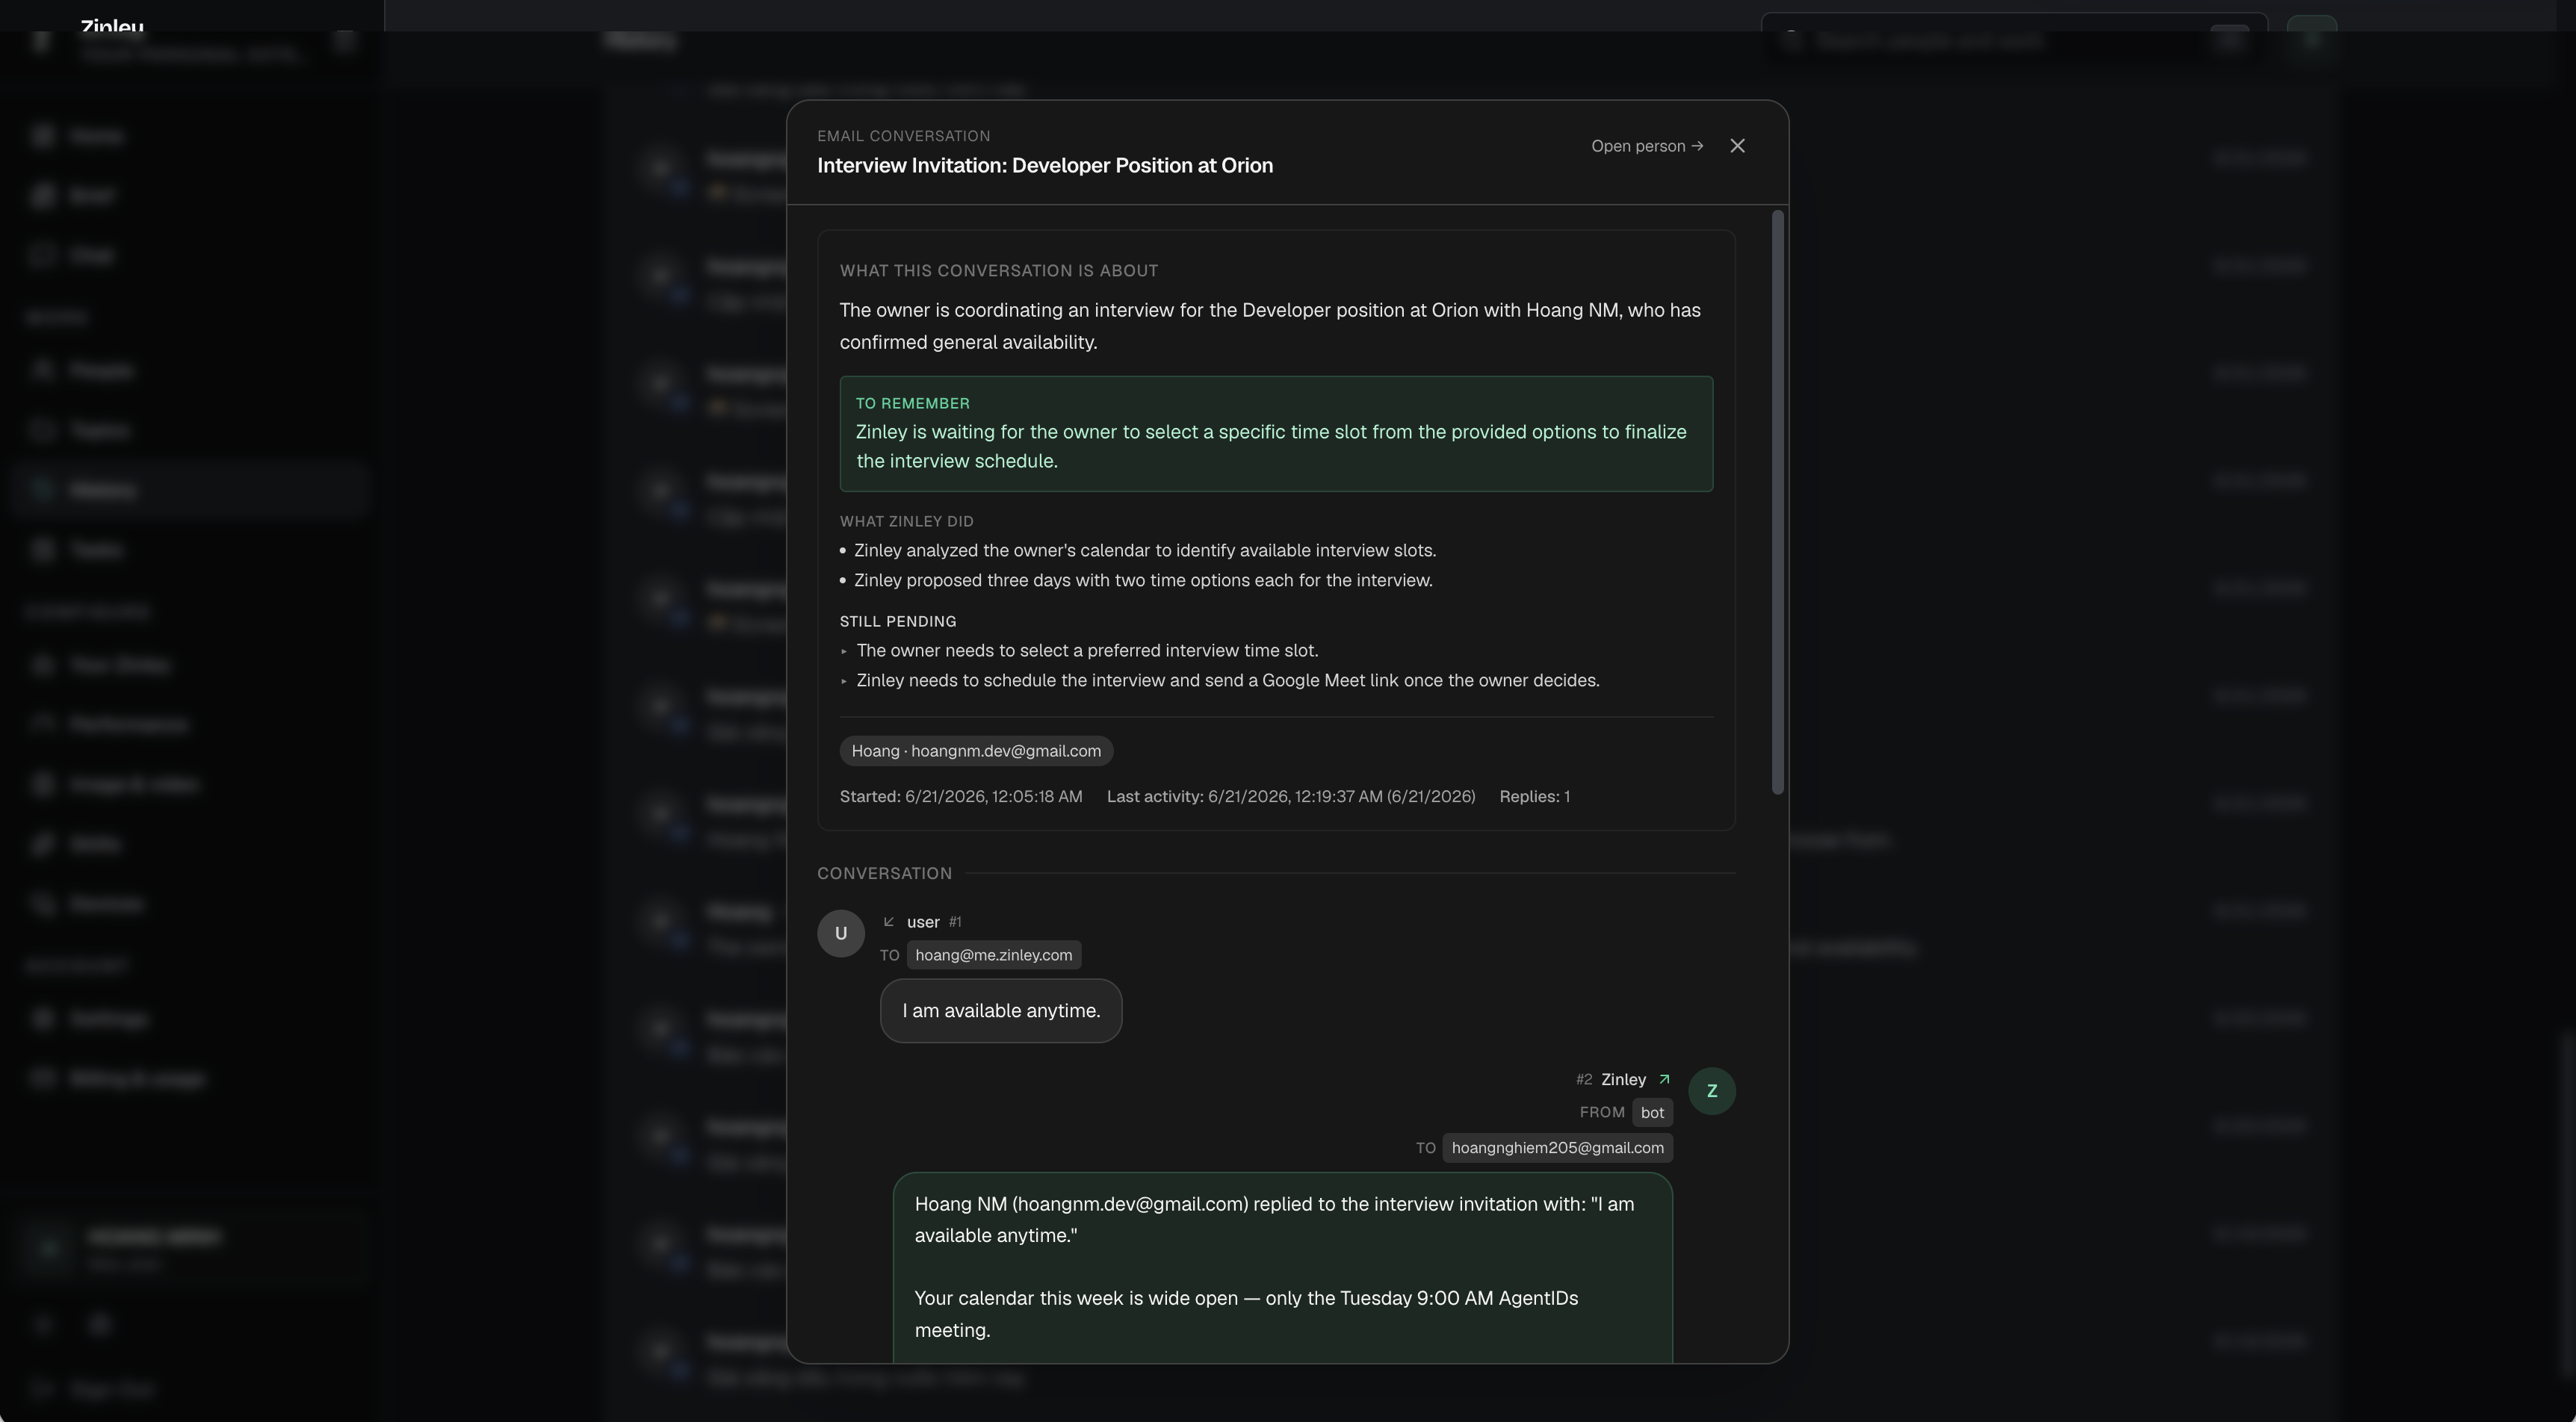The image size is (2576, 1422).
Task: Click the outgoing arrow icon beside Zinley
Action: [x=1664, y=1079]
